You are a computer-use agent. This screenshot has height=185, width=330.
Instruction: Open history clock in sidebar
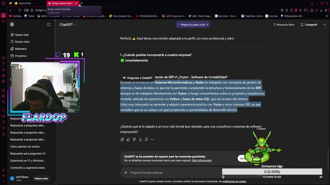coord(3,122)
